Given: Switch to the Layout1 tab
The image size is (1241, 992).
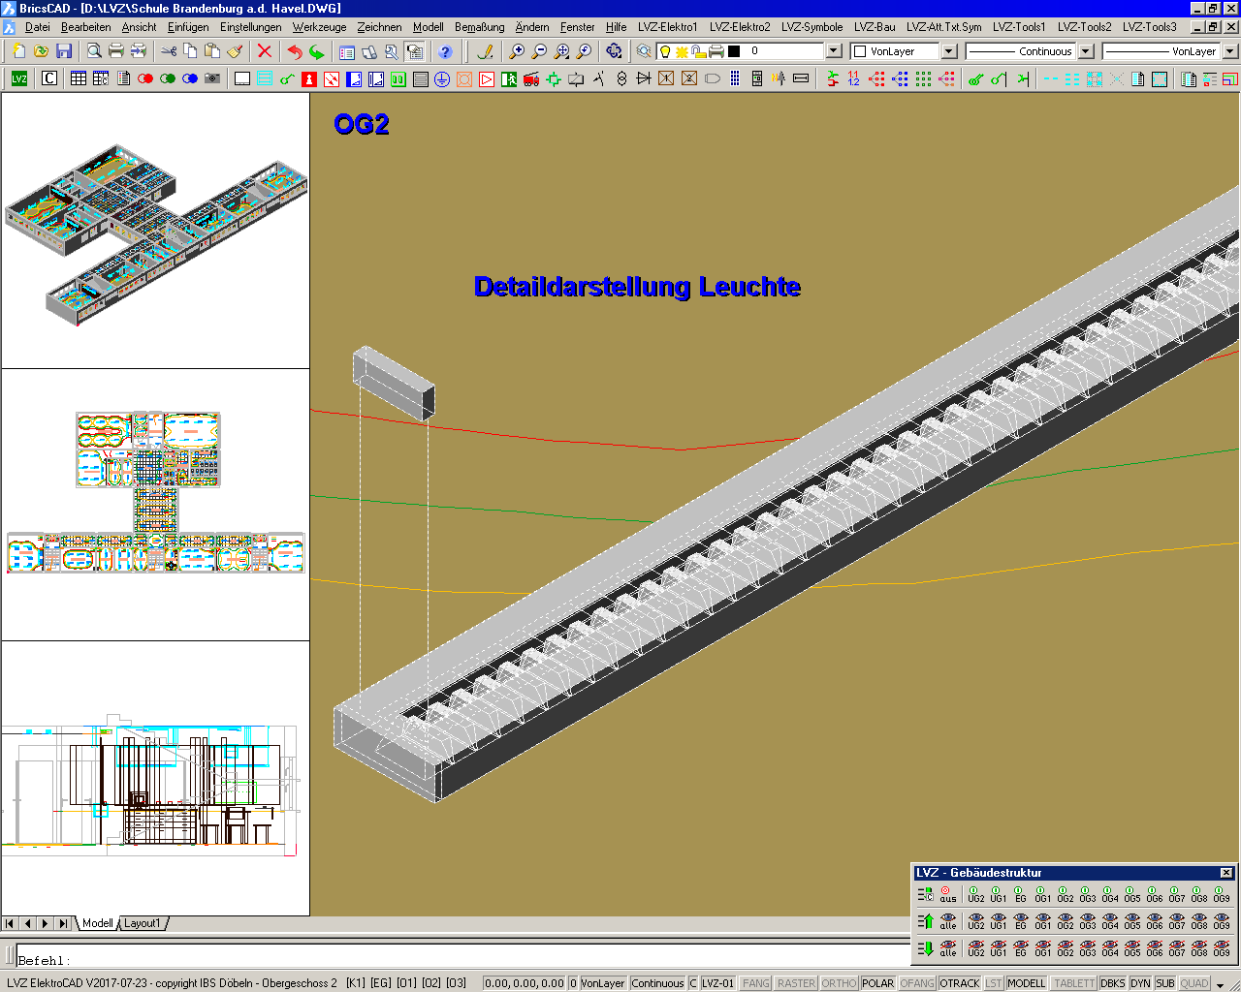Looking at the screenshot, I should 142,923.
